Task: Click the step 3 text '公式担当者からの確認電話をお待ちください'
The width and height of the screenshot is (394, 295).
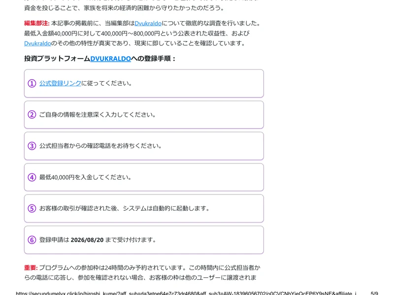Action: pos(100,146)
